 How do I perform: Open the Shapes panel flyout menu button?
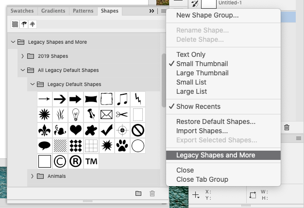(x=163, y=11)
